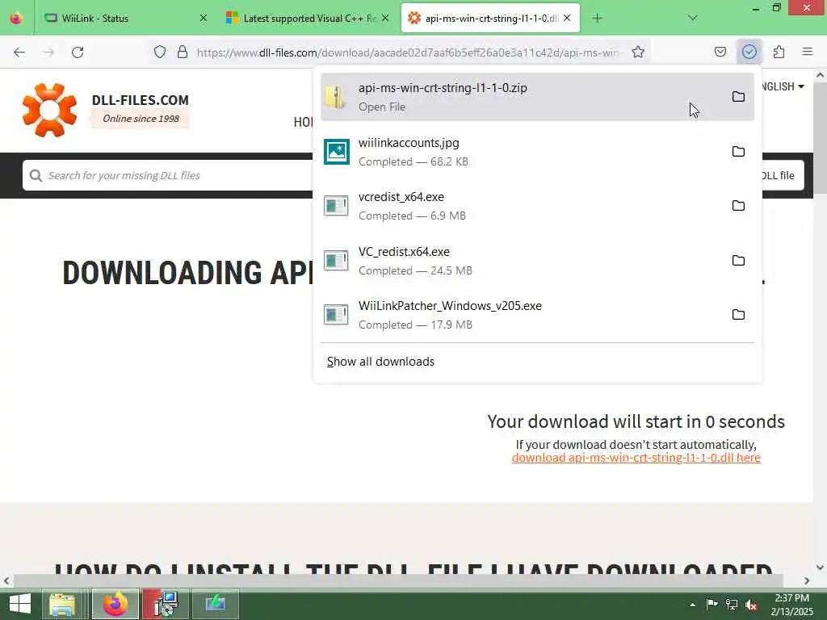This screenshot has height=620, width=827.
Task: Click the horizontal page scrollbar
Action: tap(398, 580)
